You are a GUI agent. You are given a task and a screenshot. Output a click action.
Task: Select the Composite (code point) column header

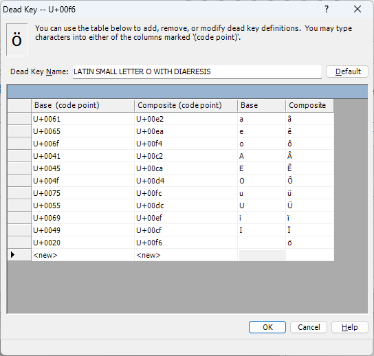click(186, 105)
